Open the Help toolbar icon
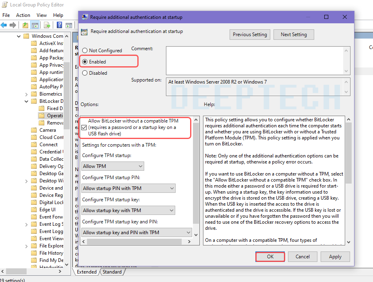This screenshot has height=282, width=373. 60,25
